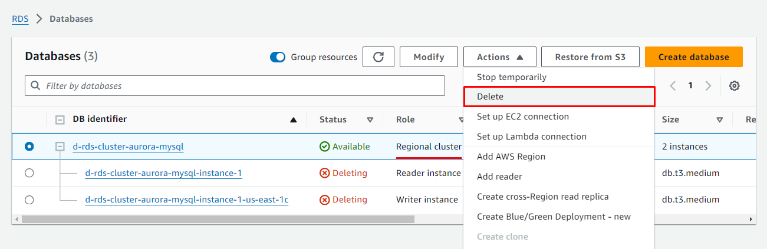Open table preferences gear icon
767x249 pixels.
click(x=734, y=86)
